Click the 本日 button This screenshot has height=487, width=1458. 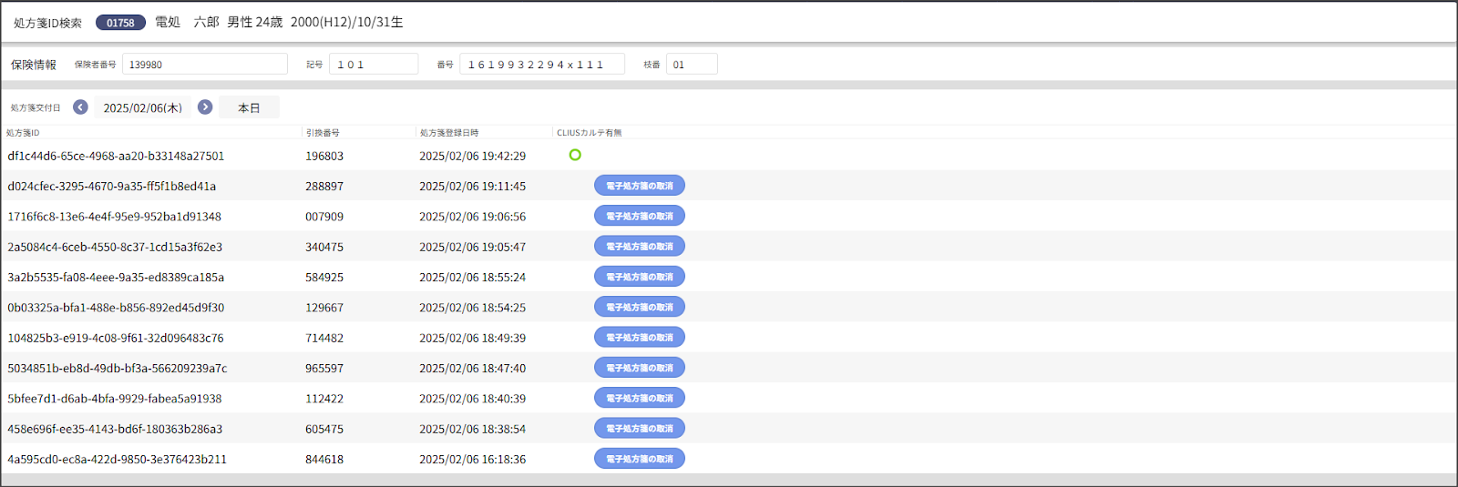(x=249, y=107)
